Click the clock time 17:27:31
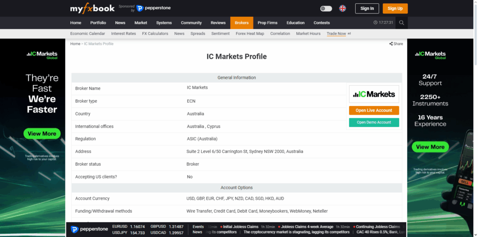This screenshot has height=237, width=478. [x=384, y=23]
